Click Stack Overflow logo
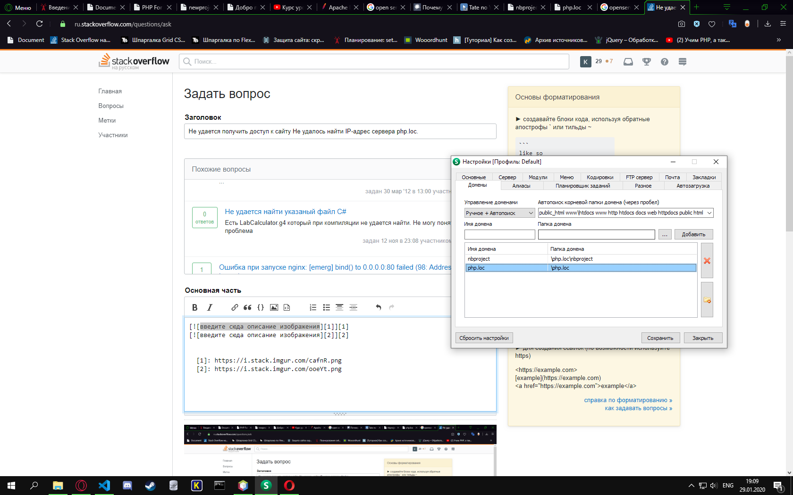793x495 pixels. coord(134,62)
